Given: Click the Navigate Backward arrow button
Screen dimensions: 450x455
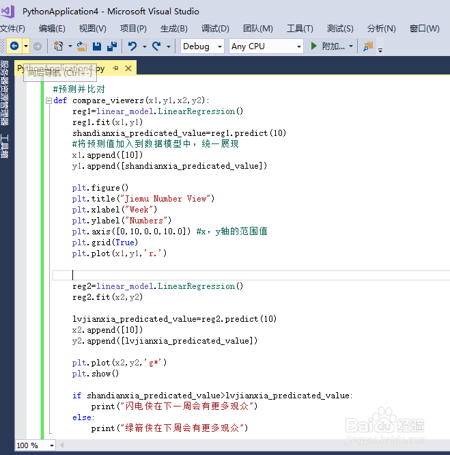Looking at the screenshot, I should click(x=14, y=46).
